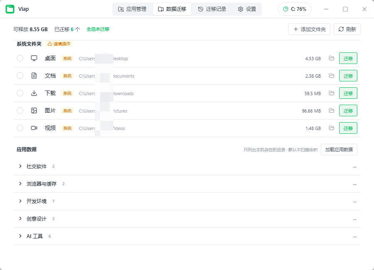Open the 设置 tab

pyautogui.click(x=247, y=9)
